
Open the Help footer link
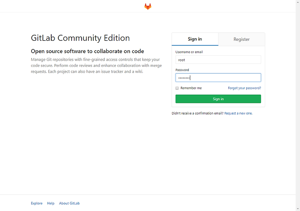[x=51, y=203]
